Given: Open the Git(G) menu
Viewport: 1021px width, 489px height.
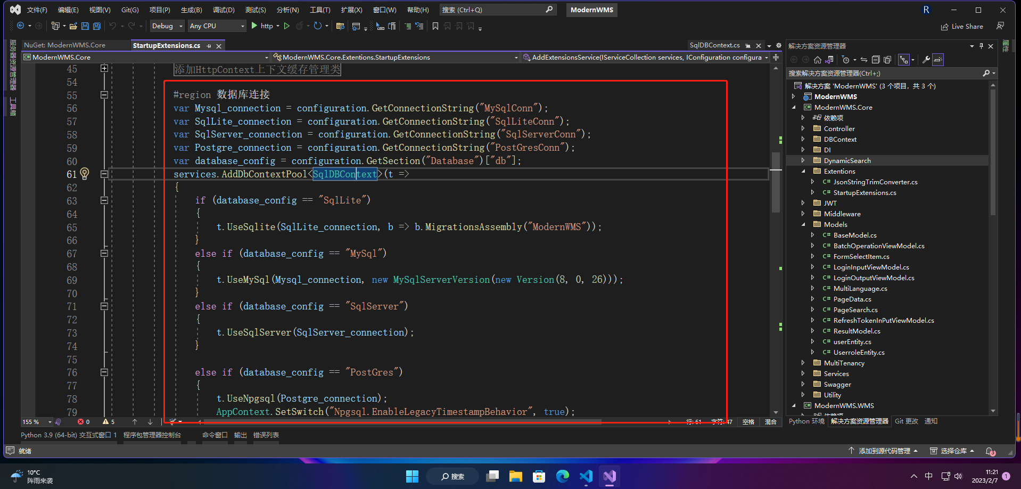Looking at the screenshot, I should click(x=130, y=10).
